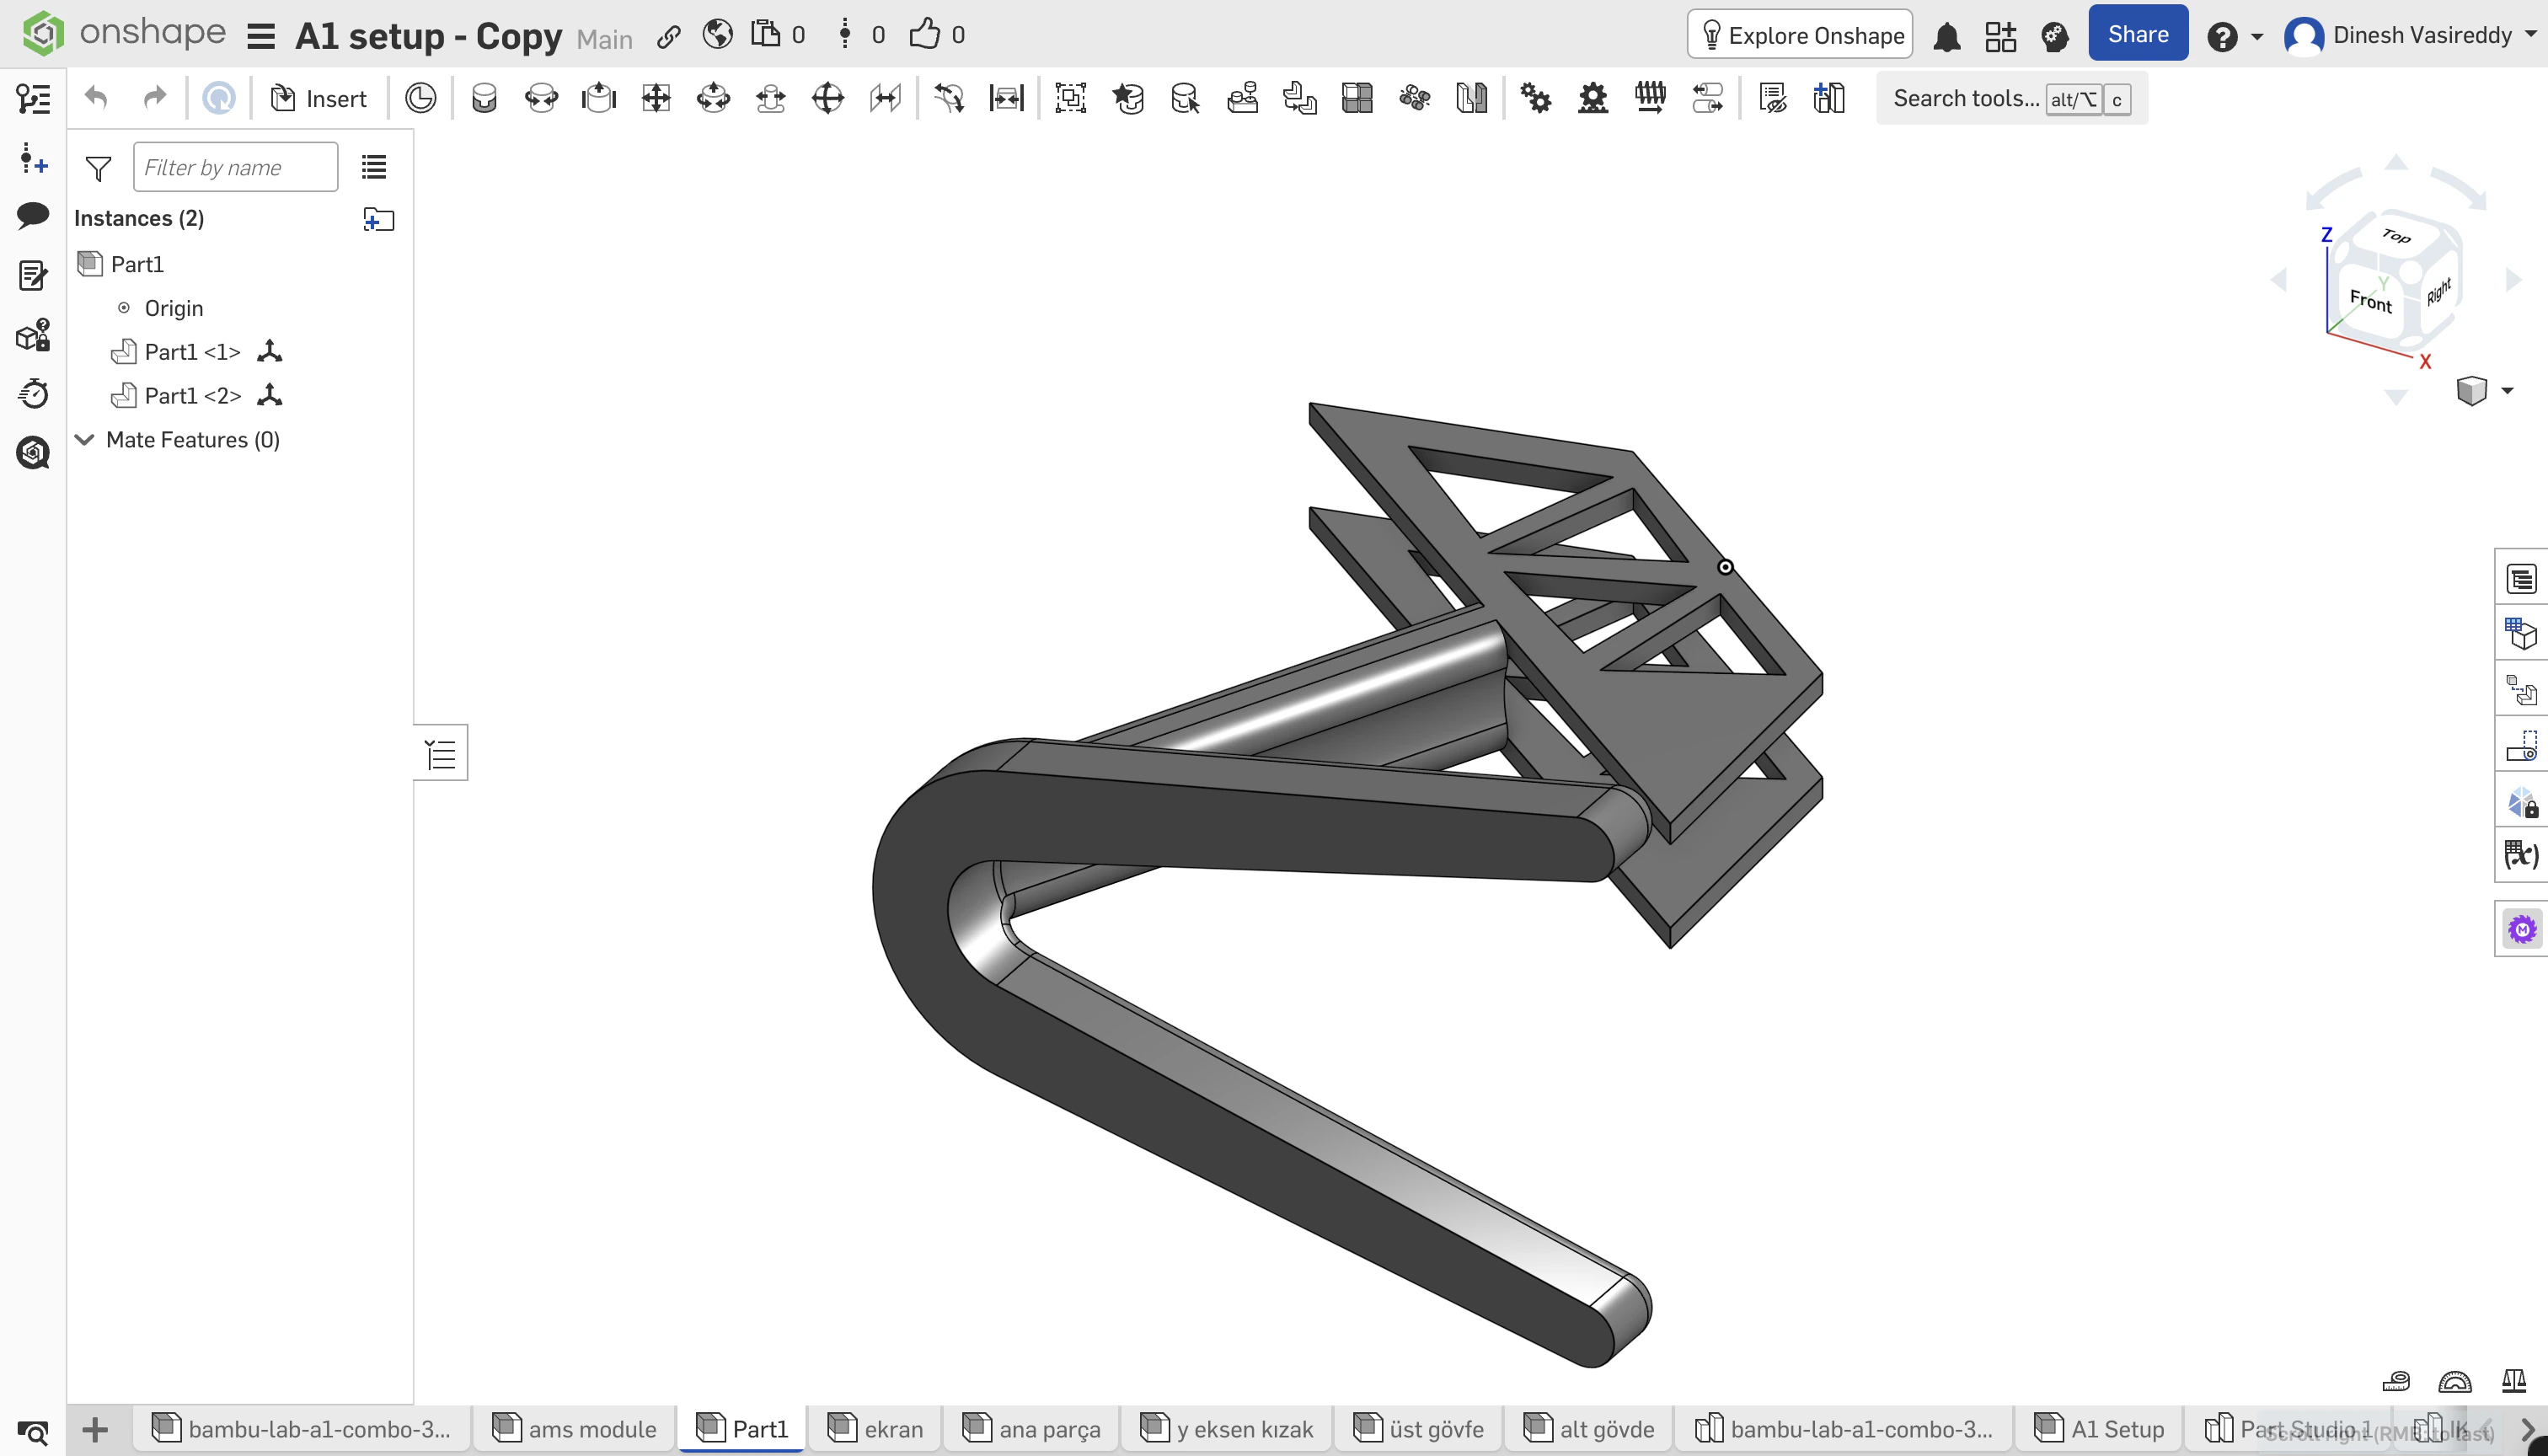Screen dimensions: 2548x1456
Task: Select the Fastened mate tool
Action: (x=484, y=97)
